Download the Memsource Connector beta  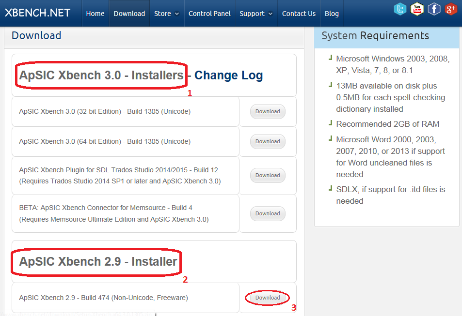[268, 213]
